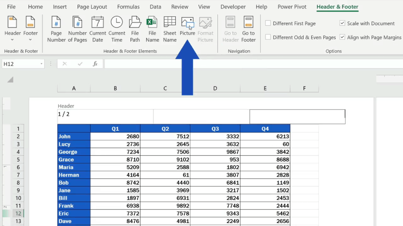
Task: Enable Different First Page
Action: tap(268, 23)
